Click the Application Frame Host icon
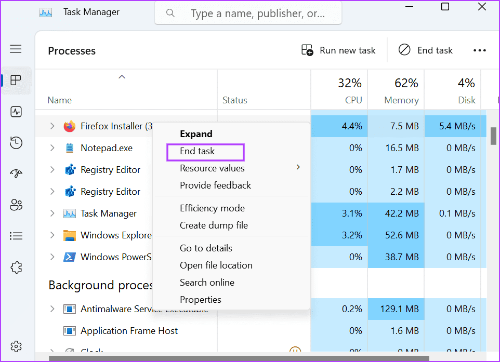This screenshot has height=362, width=500. [x=70, y=331]
